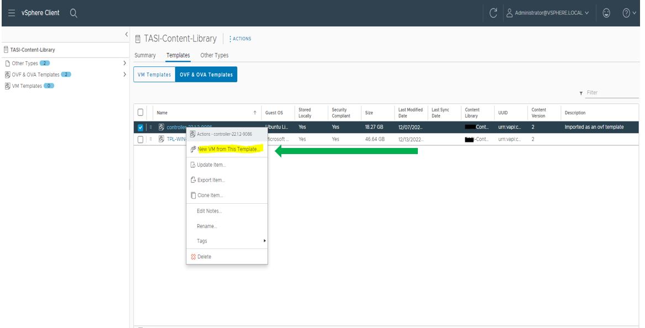The height and width of the screenshot is (328, 645).
Task: Expand the Other Types sidebar entry
Action: coord(125,64)
